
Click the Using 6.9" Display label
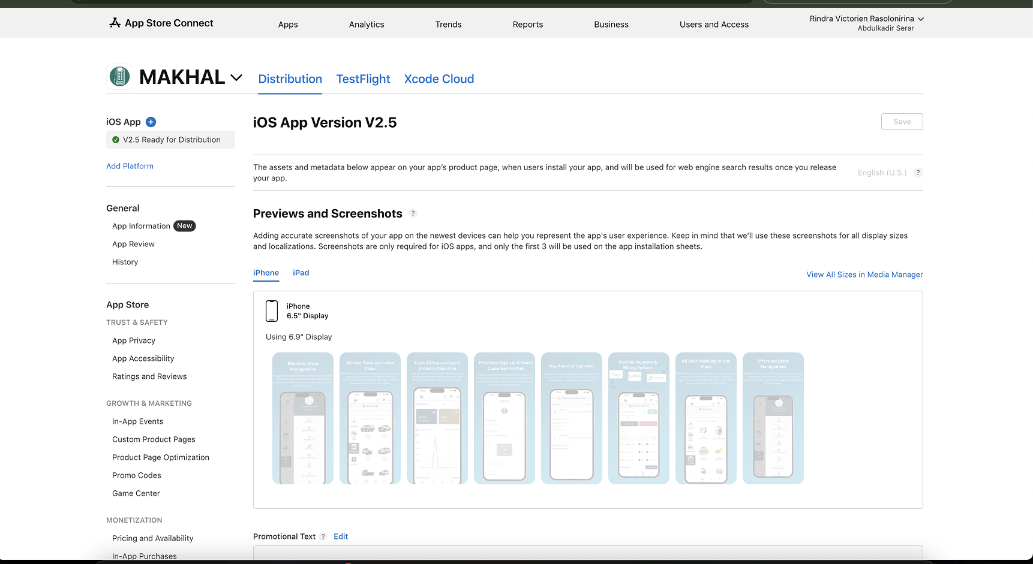299,337
